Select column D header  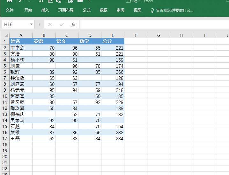pos(90,35)
